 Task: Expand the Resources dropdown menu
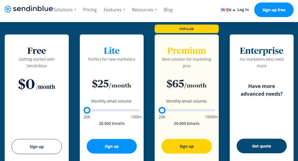[x=144, y=10]
